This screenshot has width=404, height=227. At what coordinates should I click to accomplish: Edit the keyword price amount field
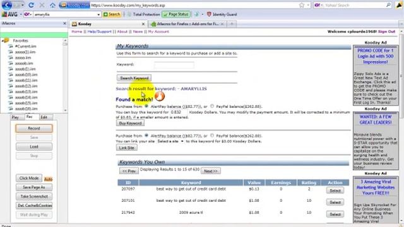point(179,112)
